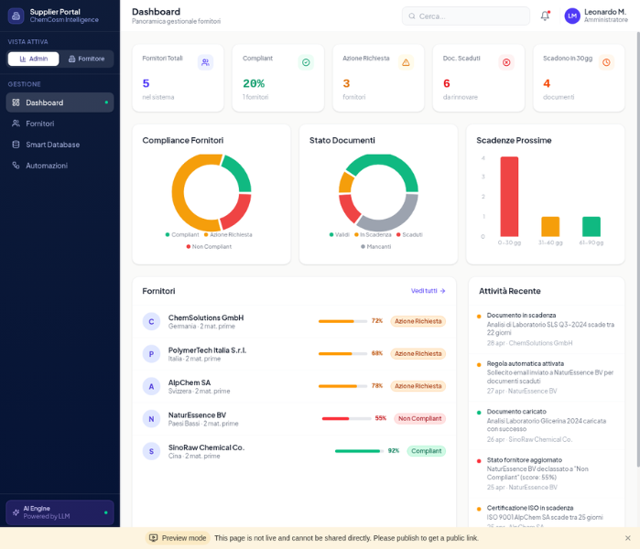Click the LM user avatar
The image size is (640, 549).
tap(572, 16)
